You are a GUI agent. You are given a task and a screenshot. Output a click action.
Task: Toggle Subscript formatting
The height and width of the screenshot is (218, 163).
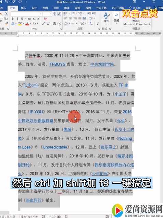pos(34,19)
